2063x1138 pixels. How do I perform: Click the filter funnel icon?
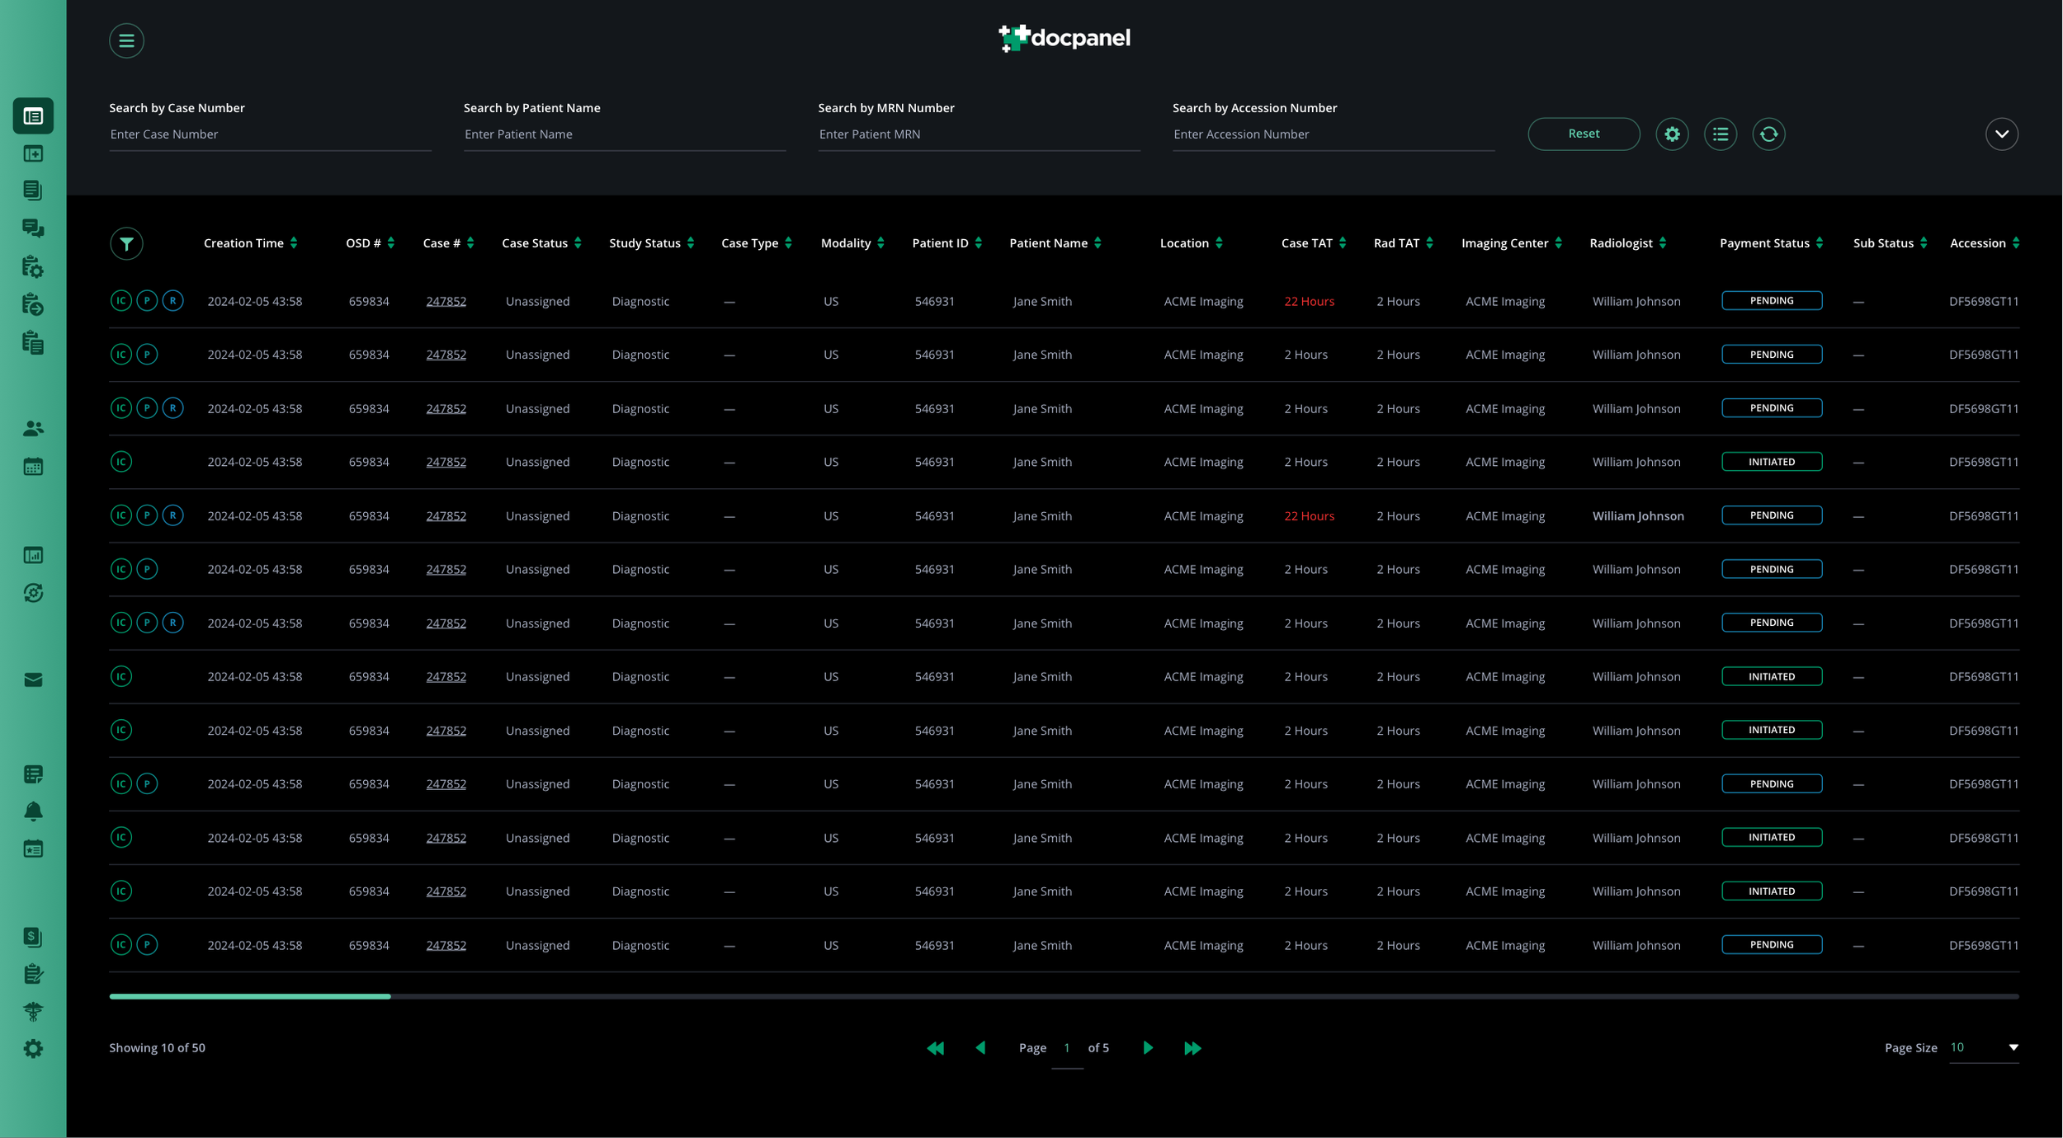pos(126,243)
